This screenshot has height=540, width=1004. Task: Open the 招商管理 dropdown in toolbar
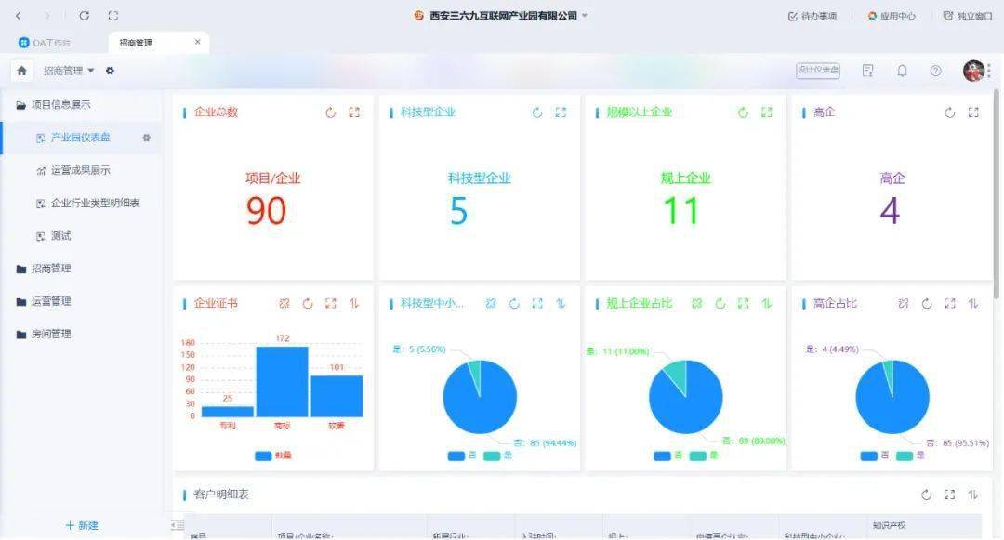coord(69,71)
